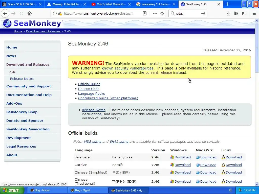Viewport: 259px width, 194px height.
Task: Open About in the sidebar
Action: coord(12,155)
